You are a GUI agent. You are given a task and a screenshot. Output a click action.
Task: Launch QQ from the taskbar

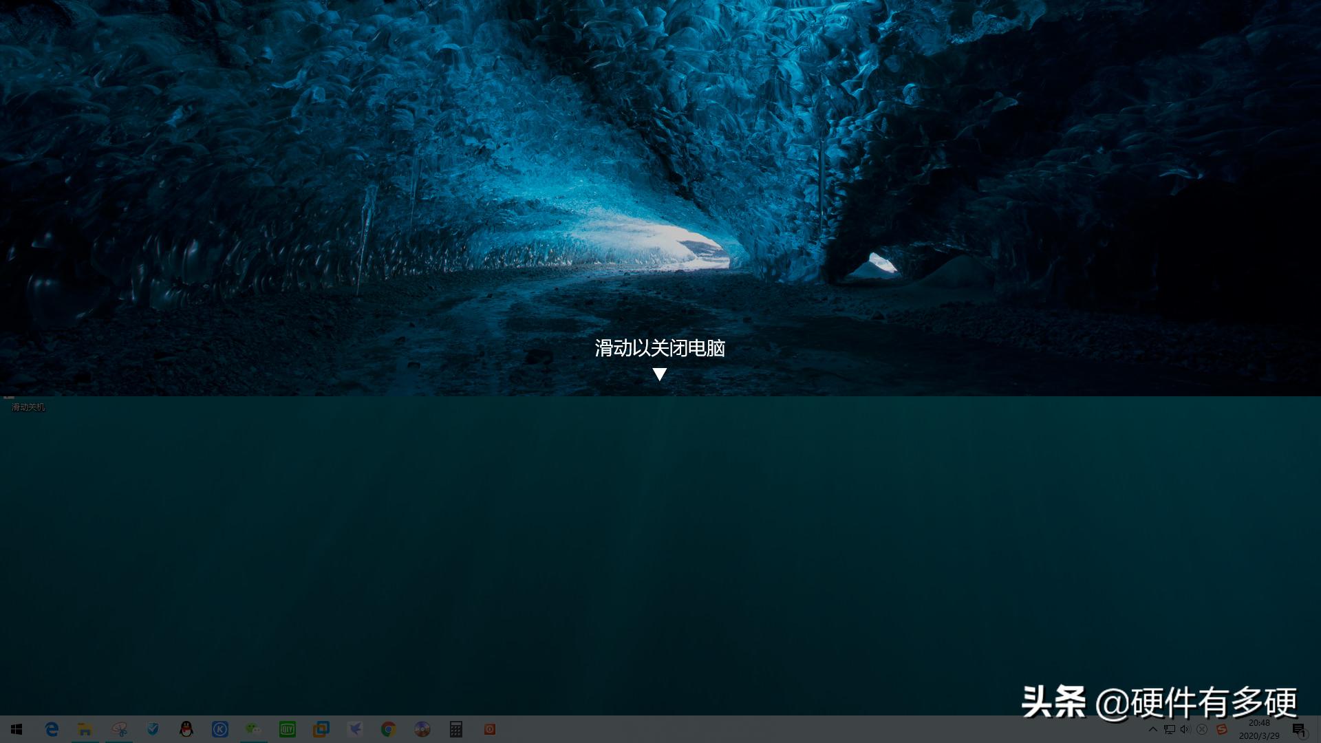click(x=186, y=729)
